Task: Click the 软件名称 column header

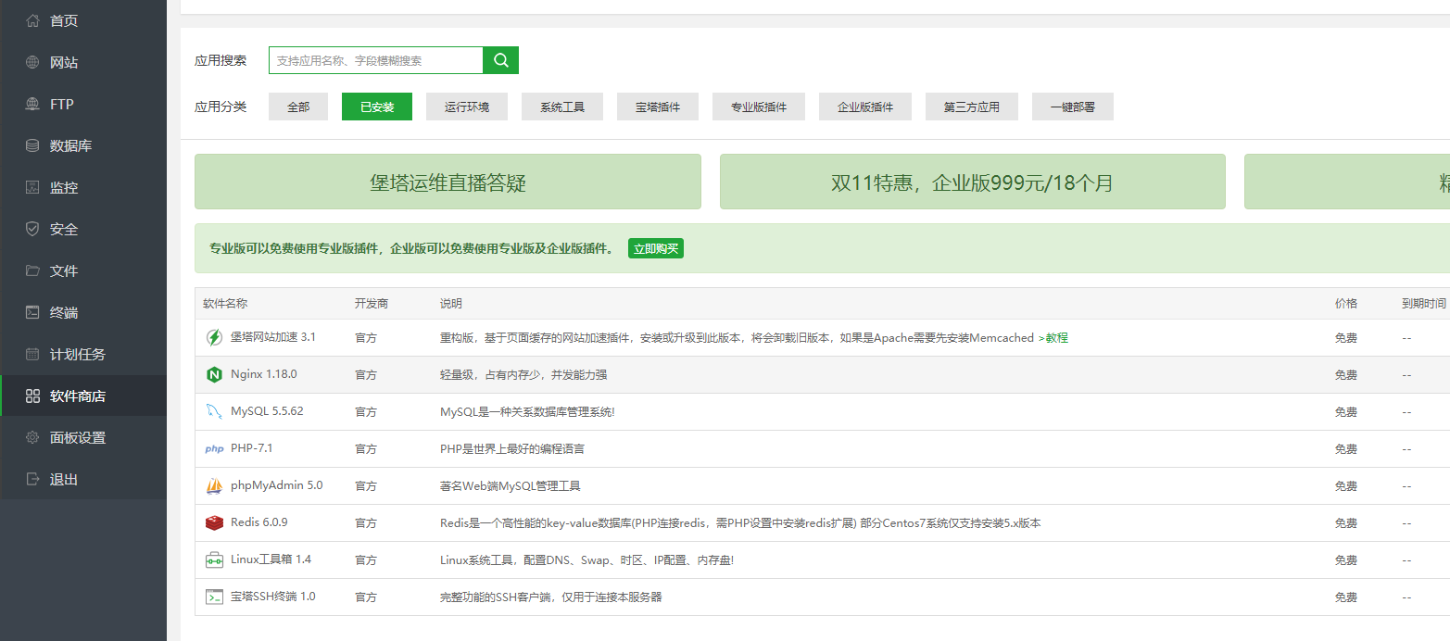Action: pos(225,304)
